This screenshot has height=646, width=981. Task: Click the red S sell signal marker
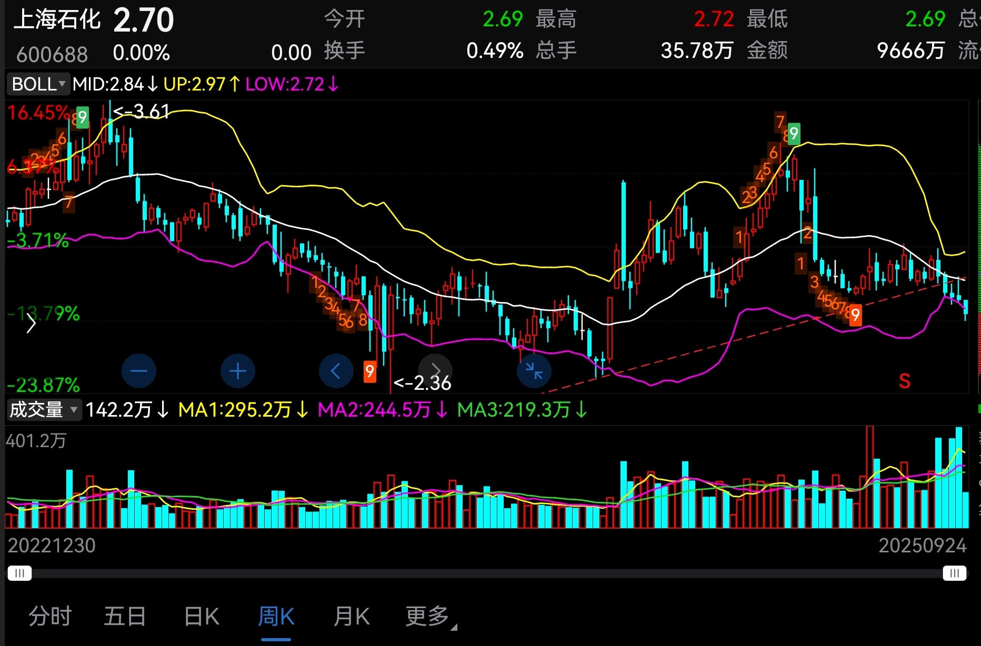click(904, 381)
